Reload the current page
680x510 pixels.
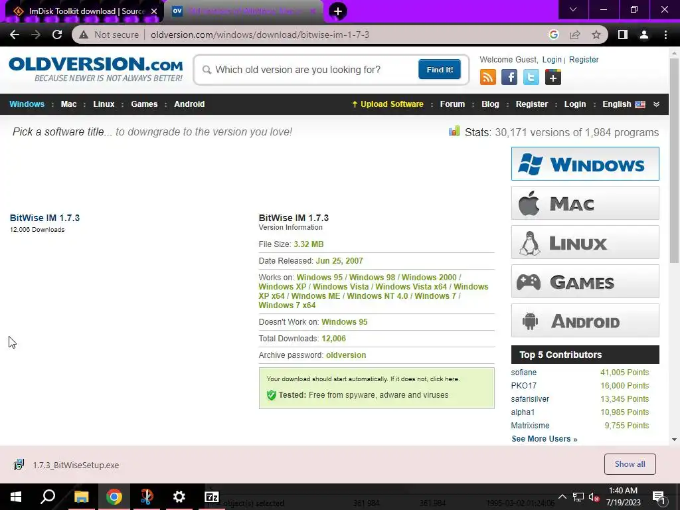tap(57, 35)
